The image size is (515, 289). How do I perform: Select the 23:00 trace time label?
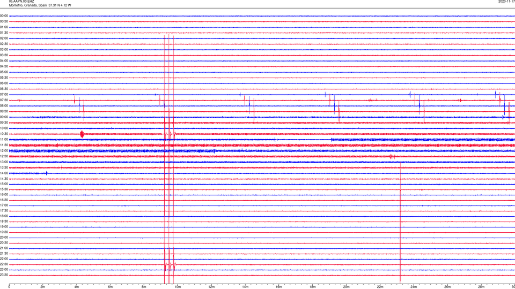[4, 270]
